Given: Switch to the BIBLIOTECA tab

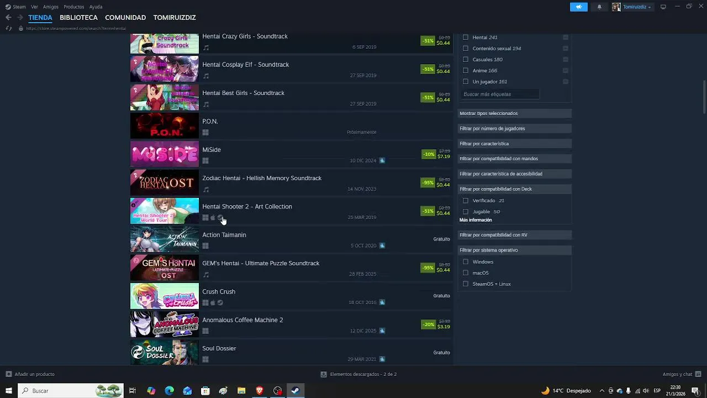Looking at the screenshot, I should tap(78, 18).
